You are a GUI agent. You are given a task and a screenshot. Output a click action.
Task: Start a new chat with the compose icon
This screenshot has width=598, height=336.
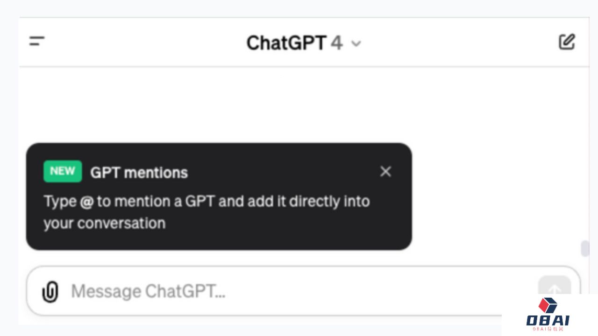[567, 42]
